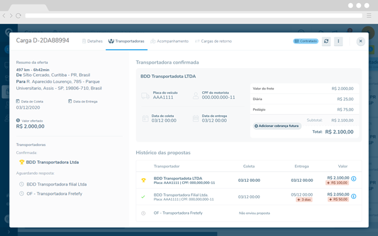
Task: Select BDD Transportadora filial Ltda awaiting carrier
Action: [57, 184]
